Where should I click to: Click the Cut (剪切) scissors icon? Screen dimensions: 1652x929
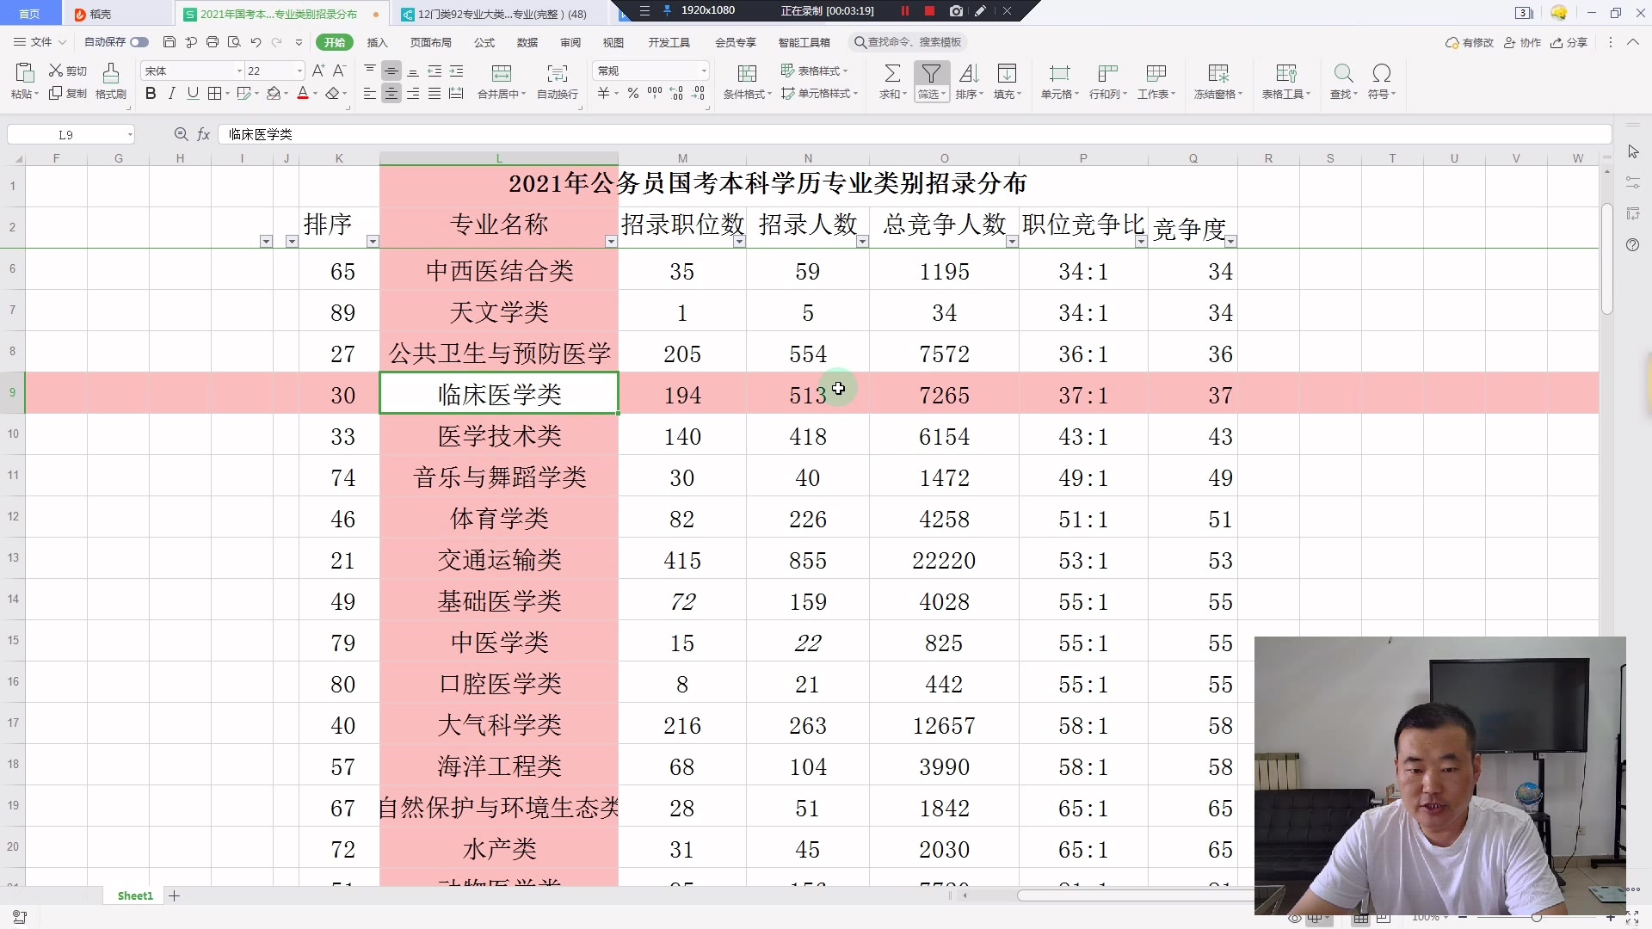[56, 71]
